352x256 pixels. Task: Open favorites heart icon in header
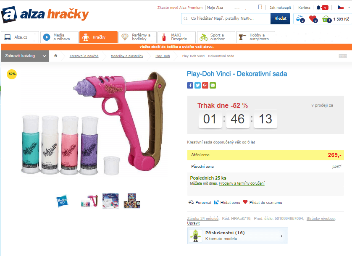(x=313, y=19)
